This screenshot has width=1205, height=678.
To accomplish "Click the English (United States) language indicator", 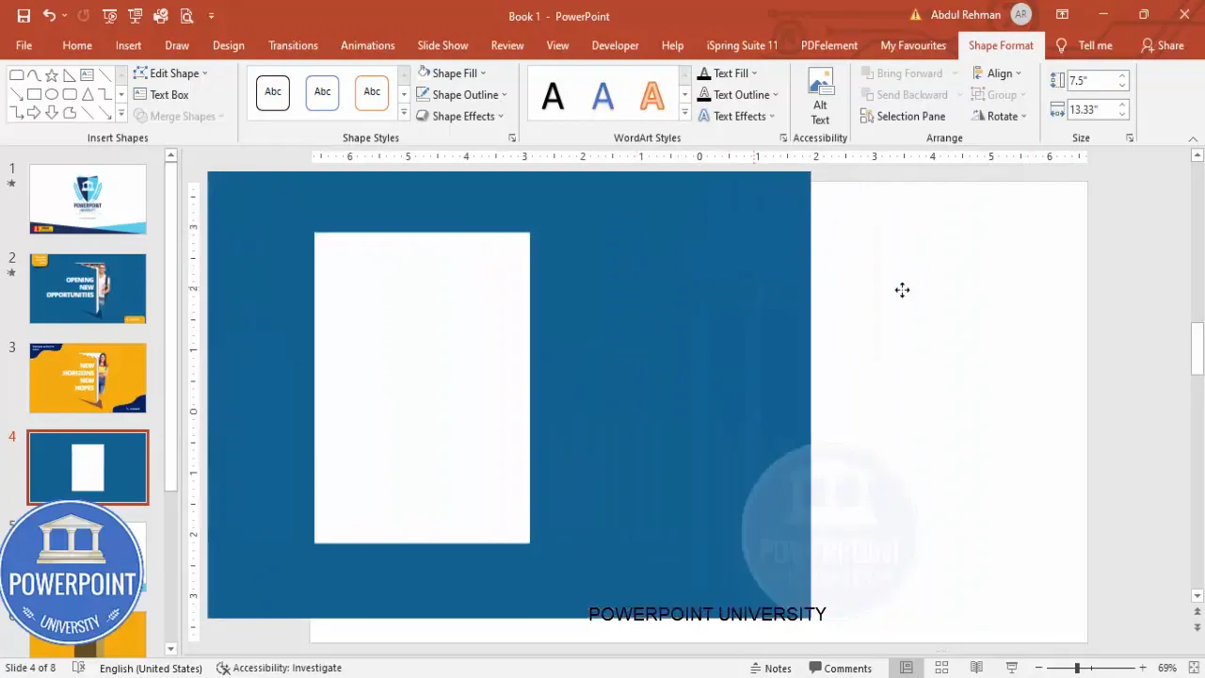I will coord(151,668).
